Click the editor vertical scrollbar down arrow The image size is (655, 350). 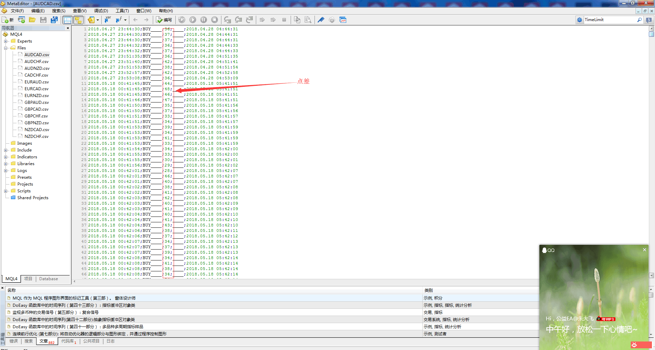click(x=652, y=275)
